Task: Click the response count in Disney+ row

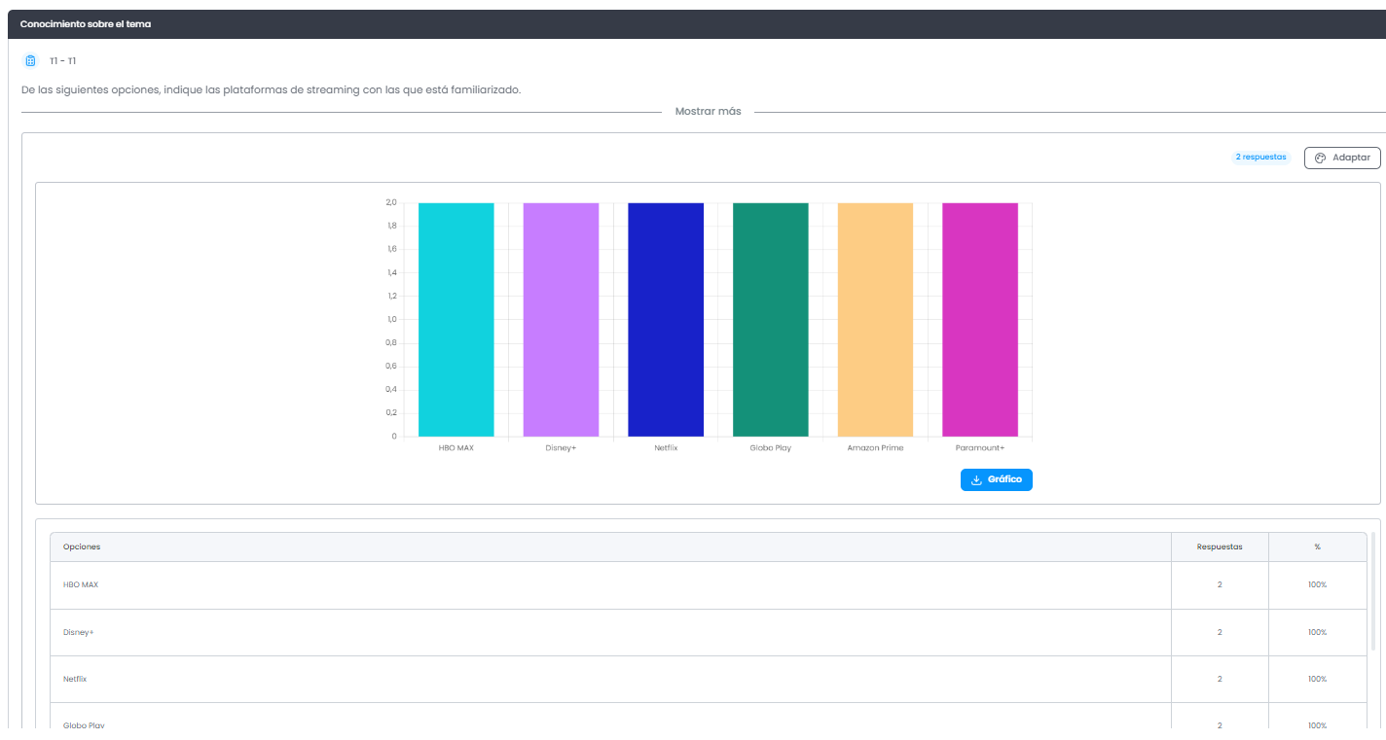Action: tap(1220, 632)
